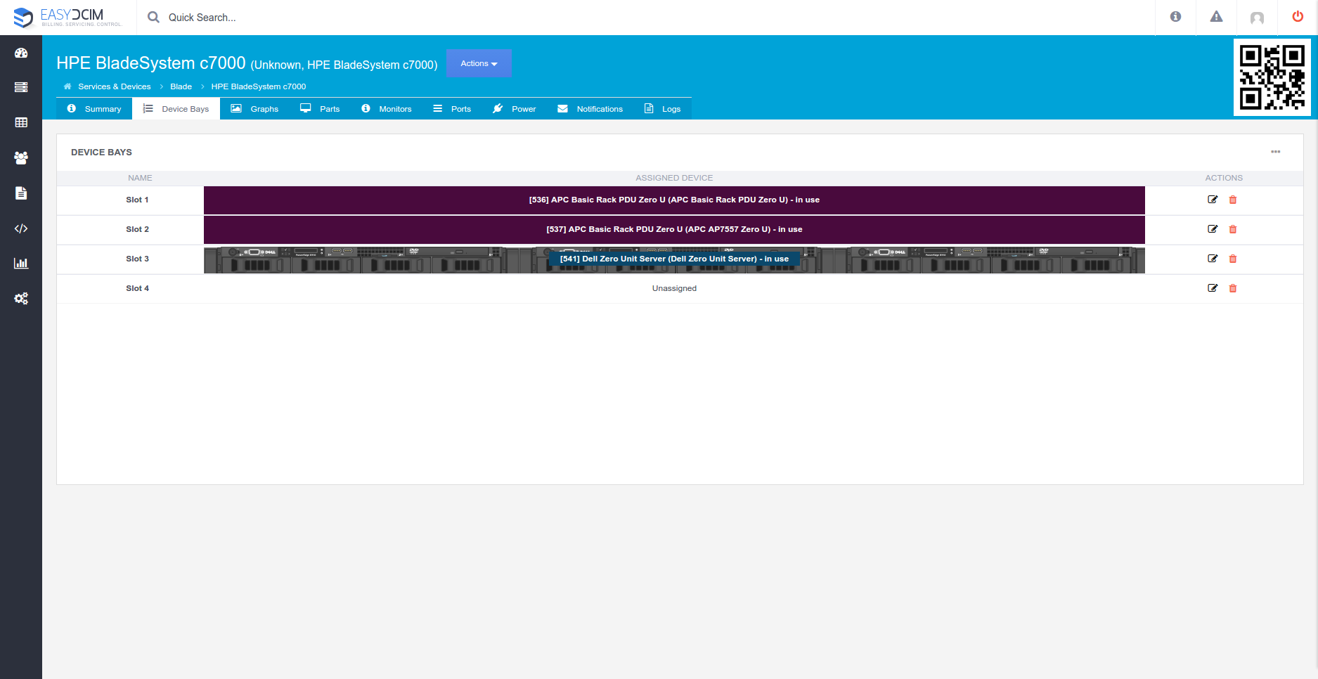Click the Slot 1 name cell
The width and height of the screenshot is (1318, 679).
pos(137,200)
